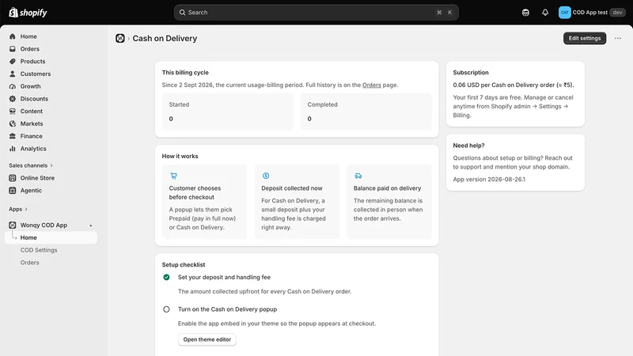This screenshot has height=356, width=633.
Task: Click the Customers person icon
Action: (x=13, y=74)
